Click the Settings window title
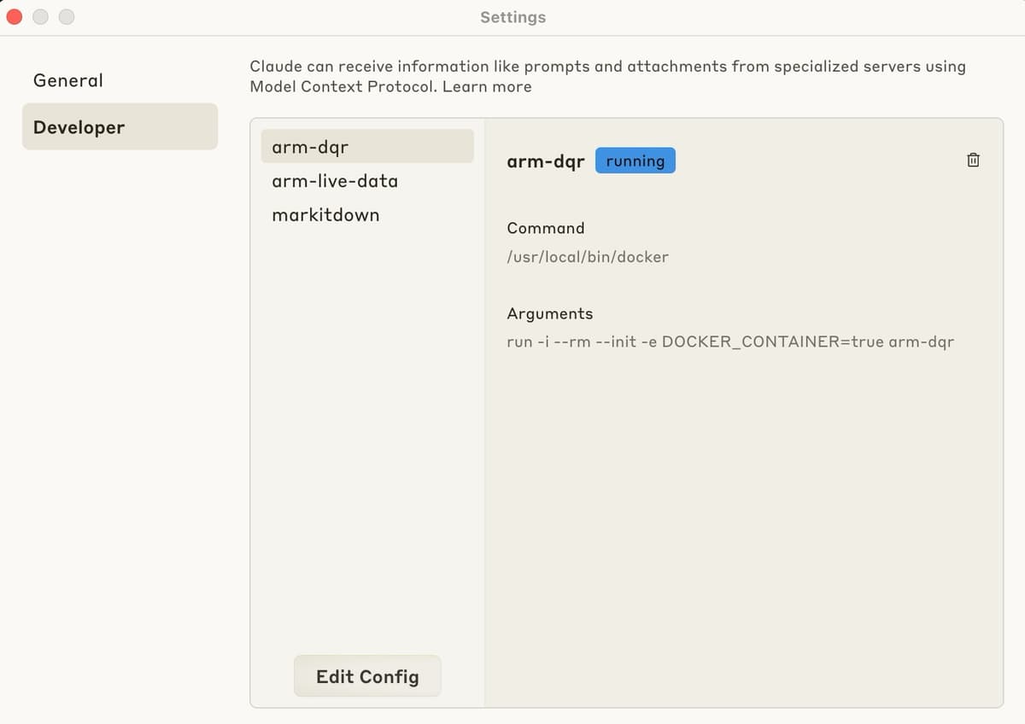The height and width of the screenshot is (724, 1025). 512,17
